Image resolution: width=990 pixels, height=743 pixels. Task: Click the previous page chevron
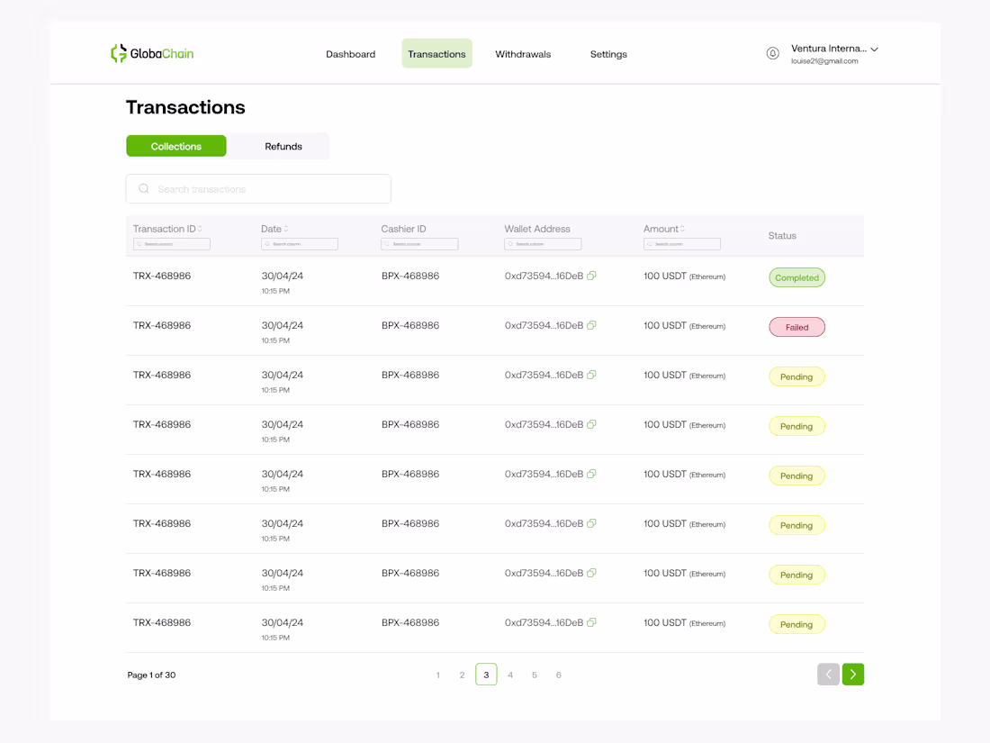click(828, 674)
